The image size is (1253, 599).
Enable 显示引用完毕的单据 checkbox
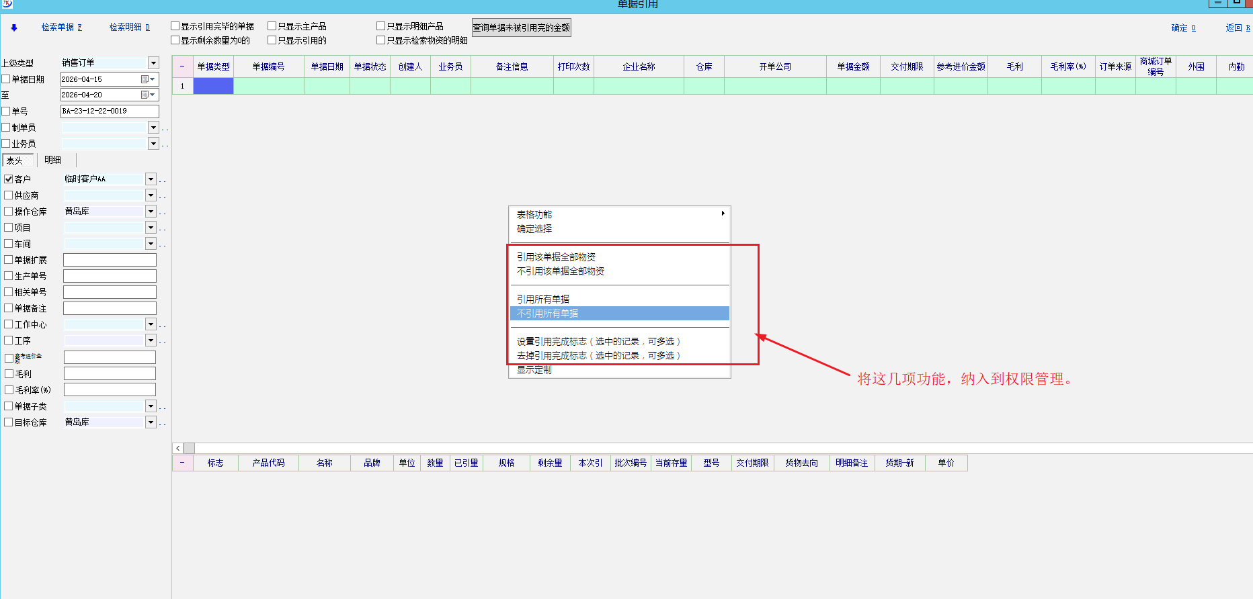tap(175, 26)
